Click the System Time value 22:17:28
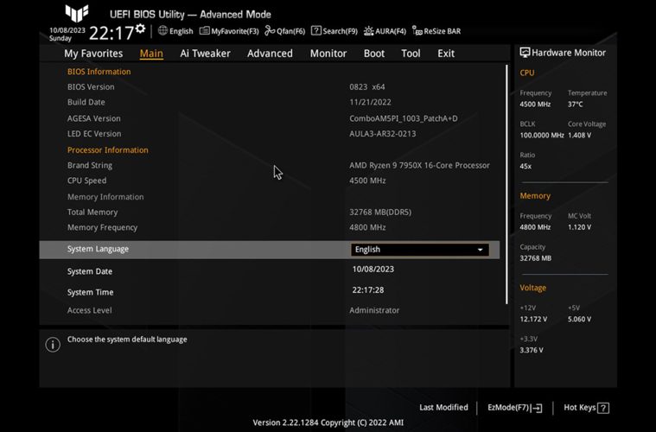The width and height of the screenshot is (656, 432). tap(368, 290)
